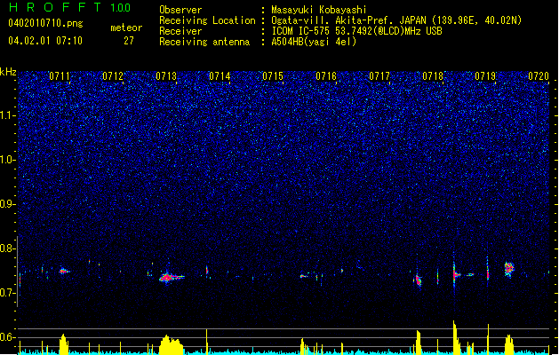This screenshot has height=355, width=559.
Task: Select the filename 0402010710.png
Action: coord(45,23)
